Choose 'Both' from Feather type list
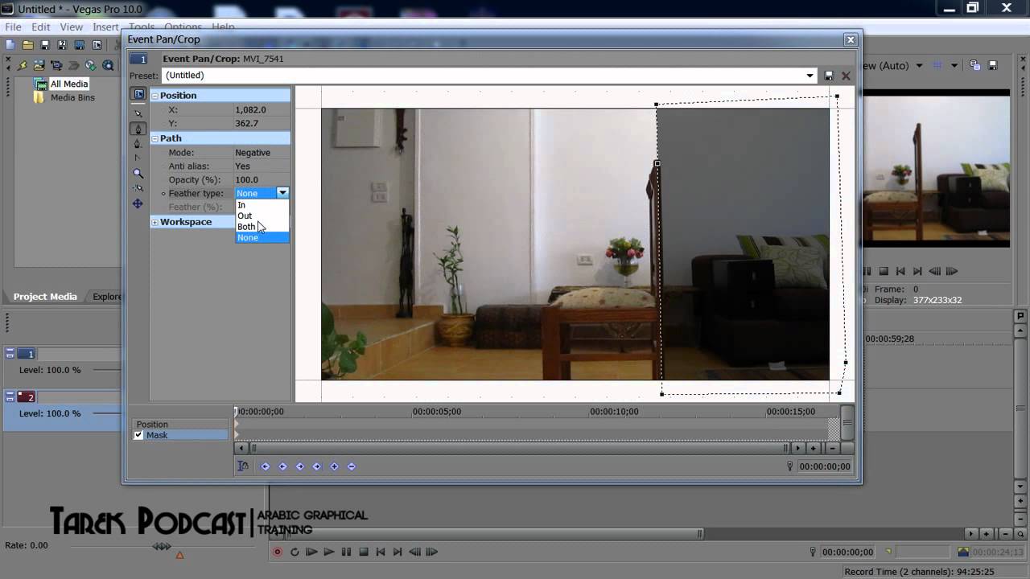 point(262,227)
